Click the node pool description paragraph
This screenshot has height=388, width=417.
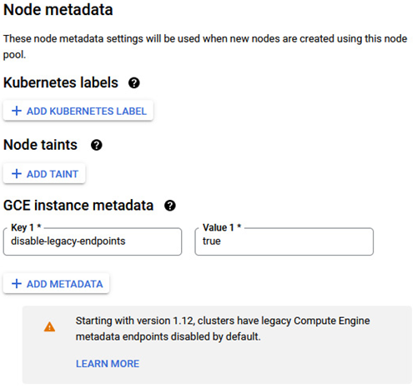click(205, 47)
